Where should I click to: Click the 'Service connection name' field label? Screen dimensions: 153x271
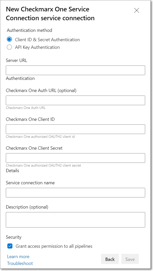click(x=30, y=183)
